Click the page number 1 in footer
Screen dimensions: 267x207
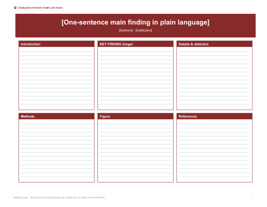253,198
